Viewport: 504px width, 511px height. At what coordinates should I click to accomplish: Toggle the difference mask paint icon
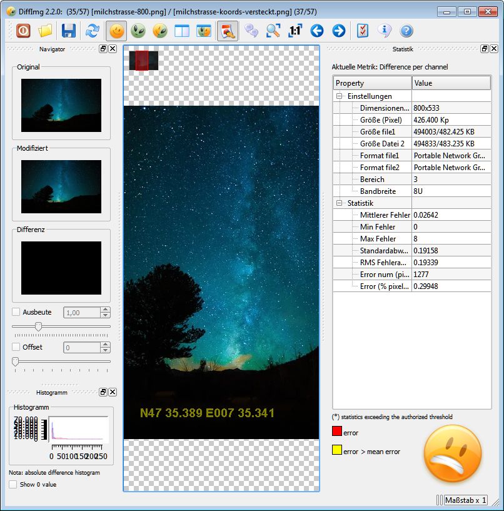228,31
